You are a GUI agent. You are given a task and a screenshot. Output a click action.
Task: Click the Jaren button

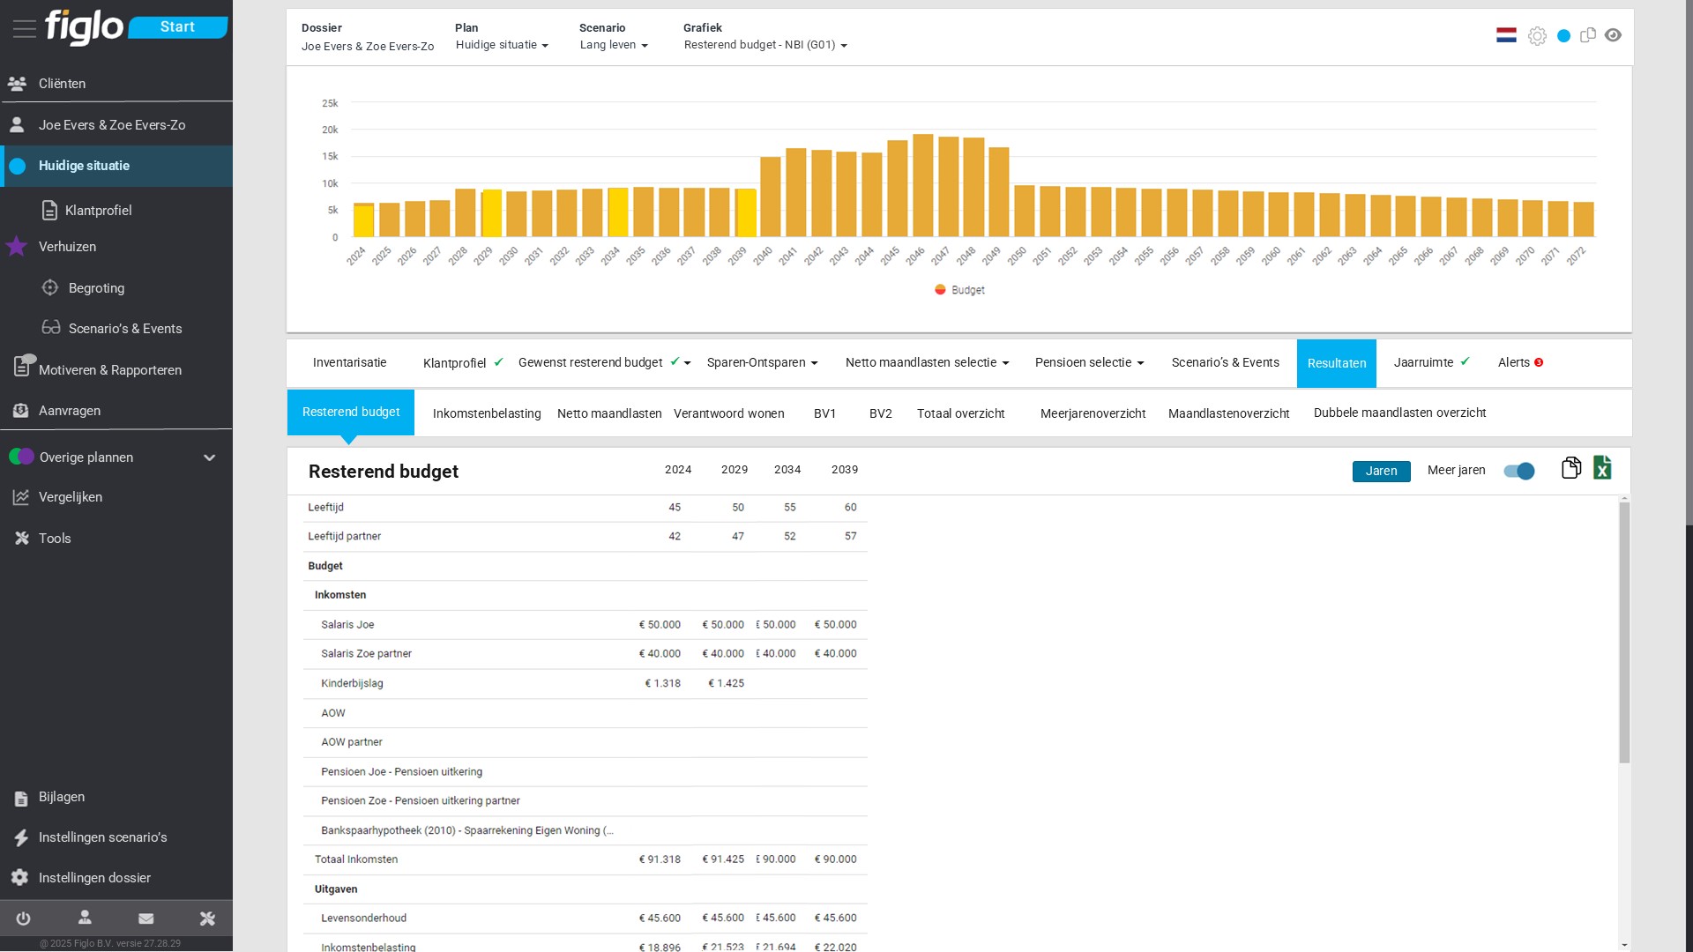pos(1381,471)
